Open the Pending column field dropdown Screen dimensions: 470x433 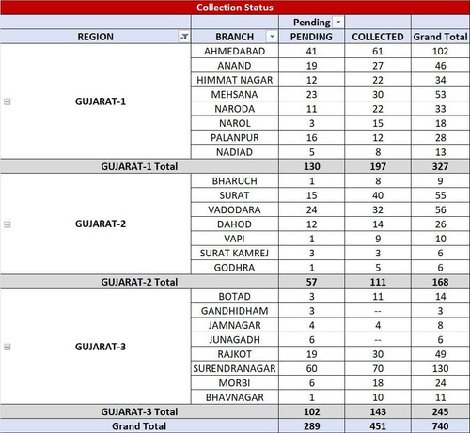338,23
